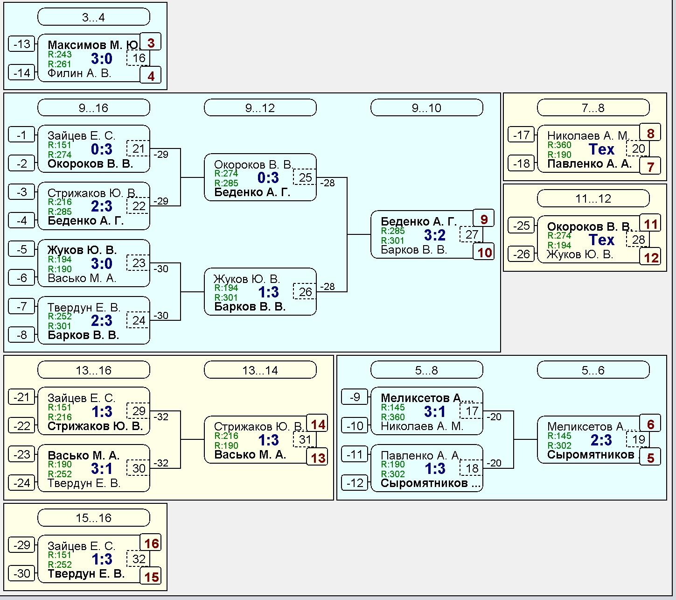This screenshot has width=676, height=600.
Task: Select match number 24 box
Action: [x=139, y=320]
